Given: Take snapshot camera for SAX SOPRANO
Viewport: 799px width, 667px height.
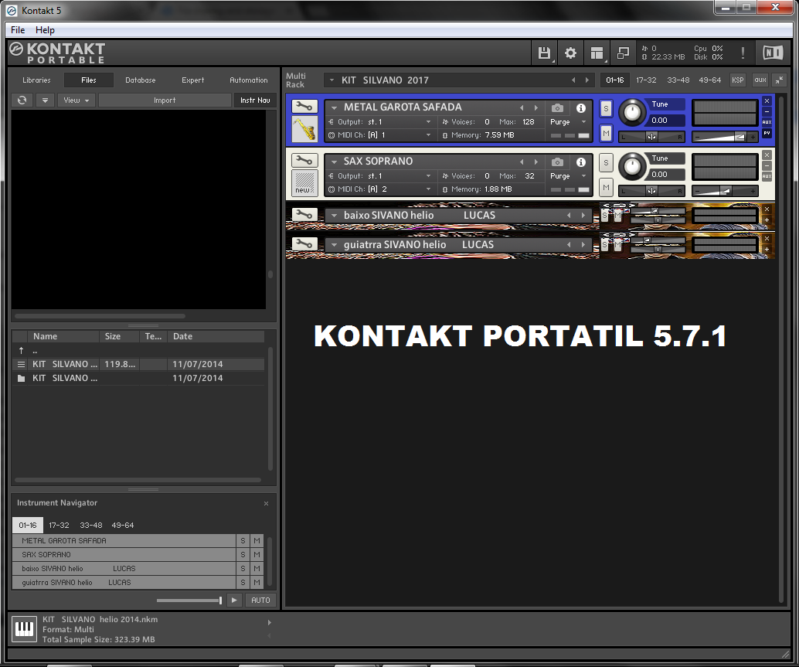Looking at the screenshot, I should tap(557, 162).
